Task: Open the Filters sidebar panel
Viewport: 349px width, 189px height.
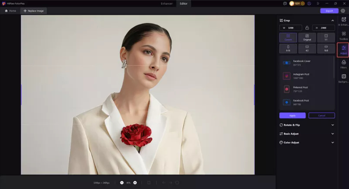Action: 344,64
